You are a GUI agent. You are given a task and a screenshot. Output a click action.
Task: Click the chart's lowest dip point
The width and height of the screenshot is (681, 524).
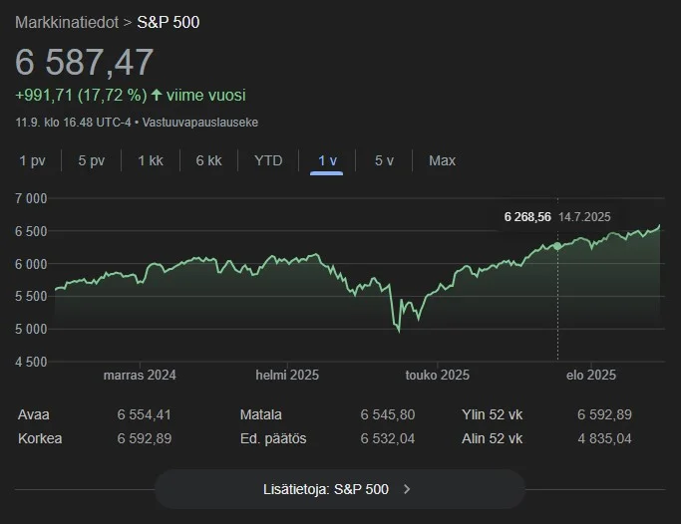399,330
